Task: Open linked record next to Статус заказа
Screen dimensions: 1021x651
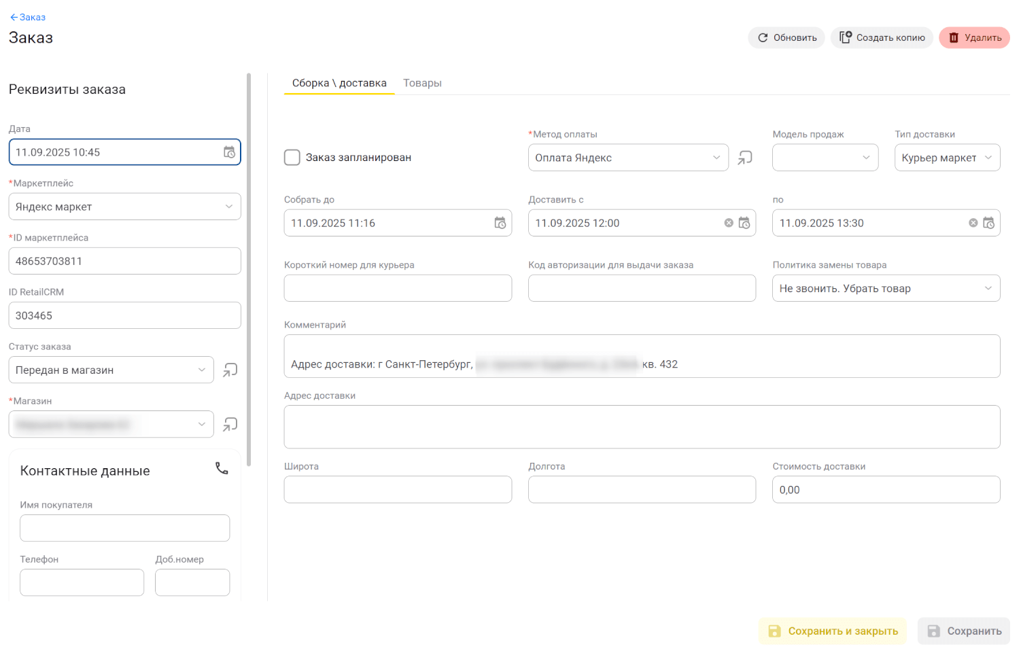Action: point(230,370)
